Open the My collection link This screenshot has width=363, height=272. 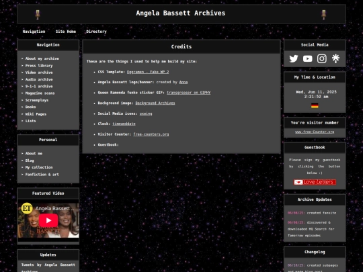tap(39, 167)
